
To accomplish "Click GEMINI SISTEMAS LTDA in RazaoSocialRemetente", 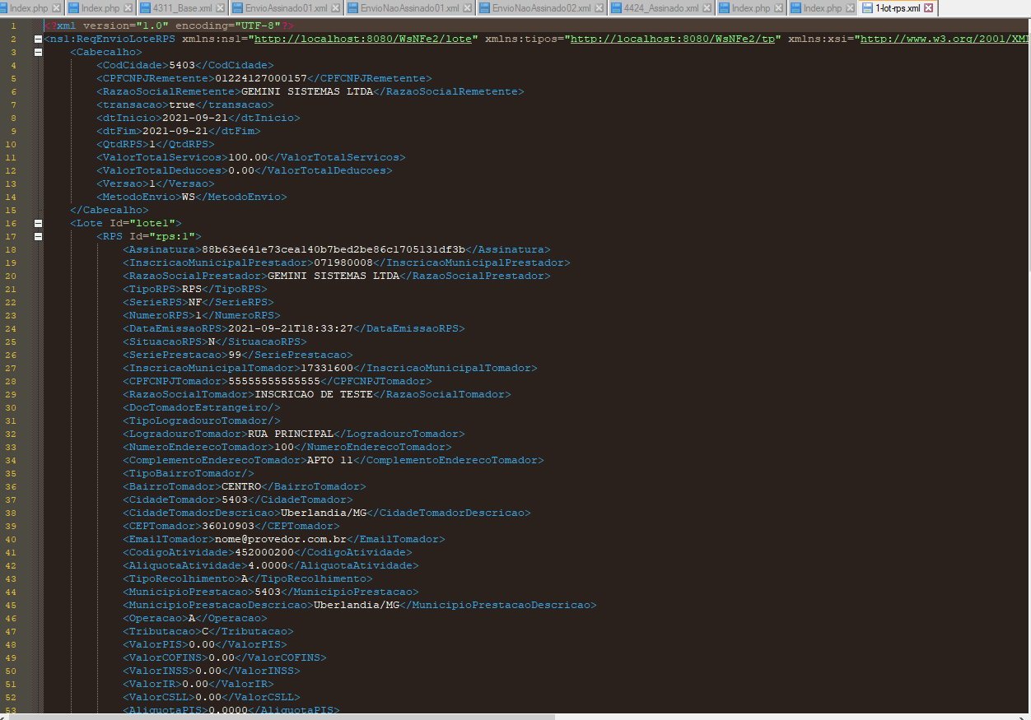I will (x=307, y=91).
